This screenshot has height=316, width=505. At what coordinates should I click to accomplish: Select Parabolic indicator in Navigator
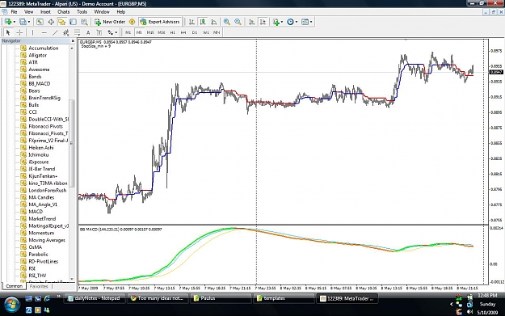coord(38,254)
